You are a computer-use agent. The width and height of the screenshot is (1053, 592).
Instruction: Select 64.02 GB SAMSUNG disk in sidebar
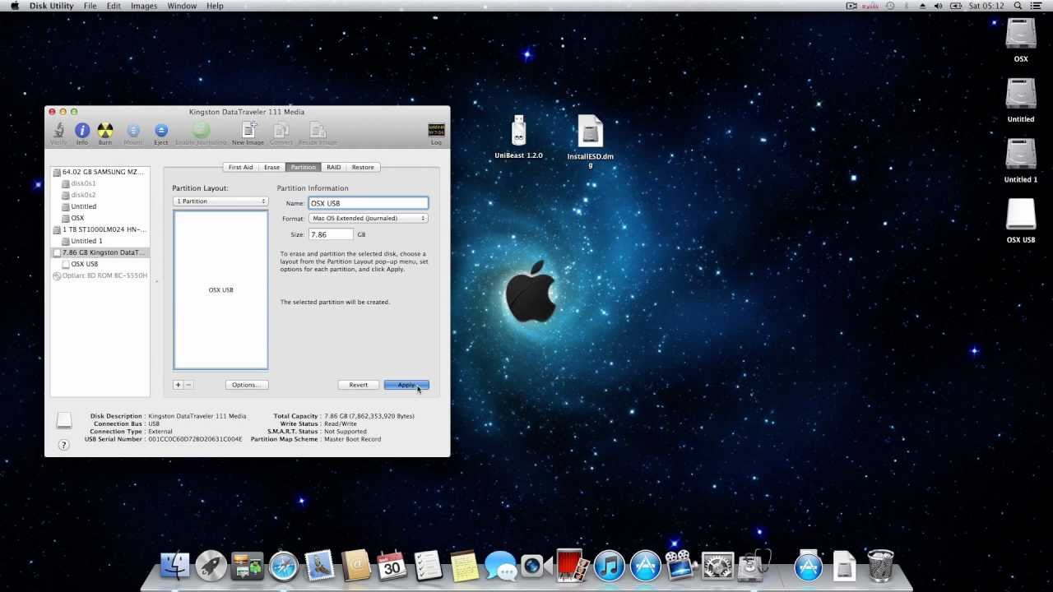[x=100, y=172]
